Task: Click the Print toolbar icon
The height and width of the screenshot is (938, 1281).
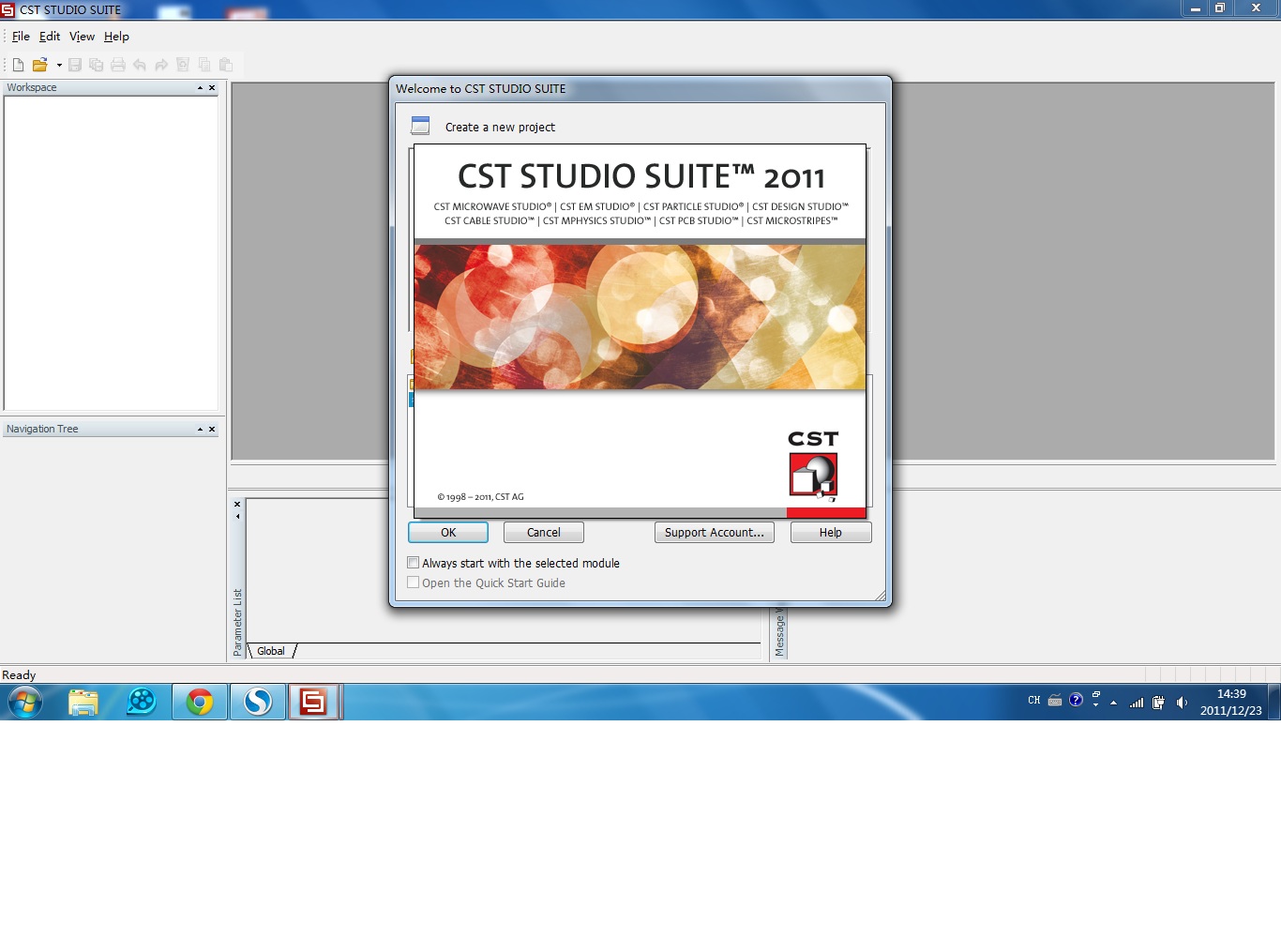Action: click(x=118, y=65)
